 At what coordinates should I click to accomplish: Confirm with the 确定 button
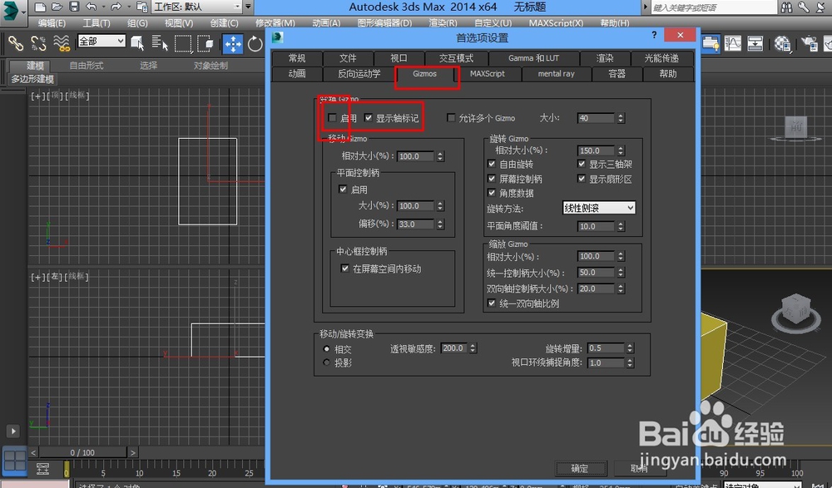coord(580,468)
